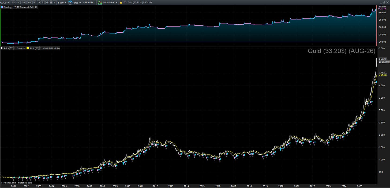Open the Units dropdown
The image size is (390, 188).
[77, 2]
